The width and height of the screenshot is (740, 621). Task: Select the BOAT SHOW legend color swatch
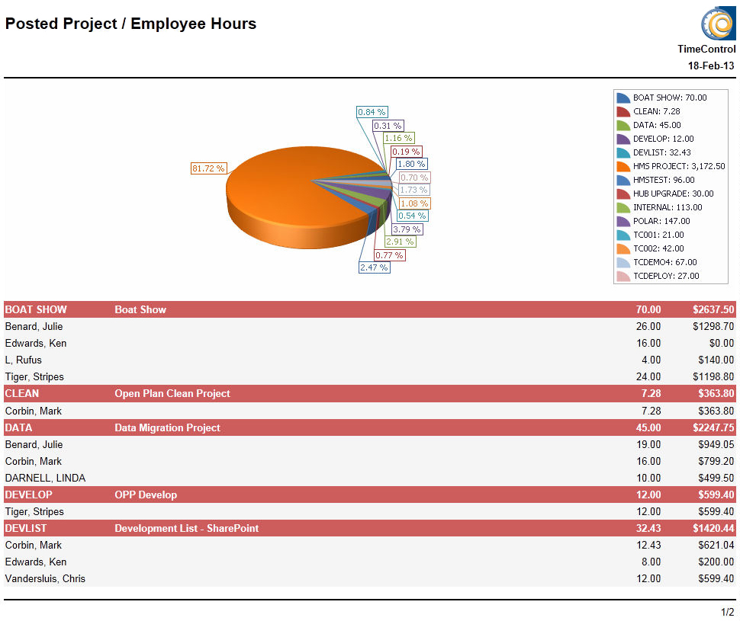pyautogui.click(x=623, y=98)
